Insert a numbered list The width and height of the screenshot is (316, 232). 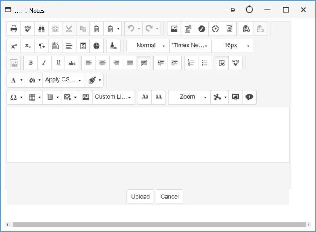[x=191, y=63]
